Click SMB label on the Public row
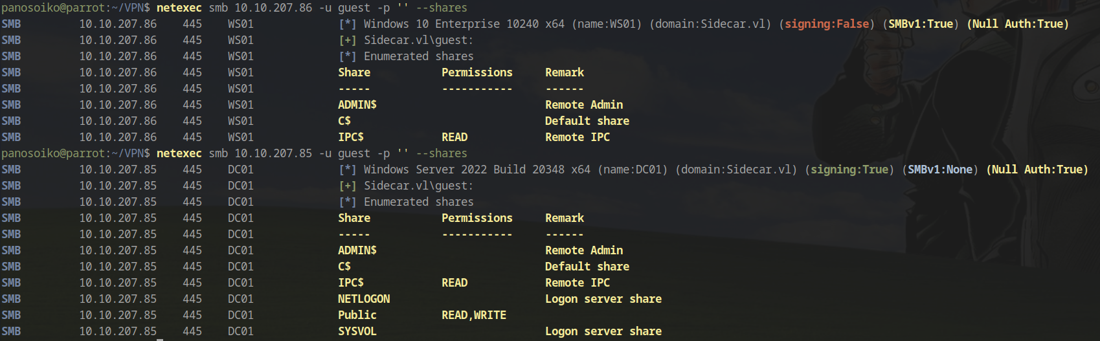 (x=11, y=315)
